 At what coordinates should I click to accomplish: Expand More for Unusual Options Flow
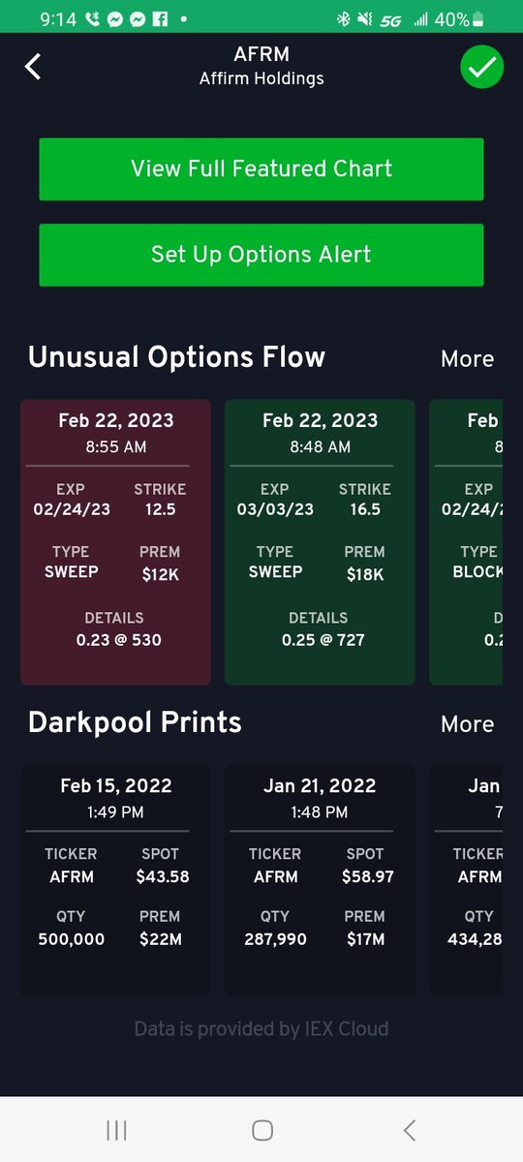click(467, 358)
